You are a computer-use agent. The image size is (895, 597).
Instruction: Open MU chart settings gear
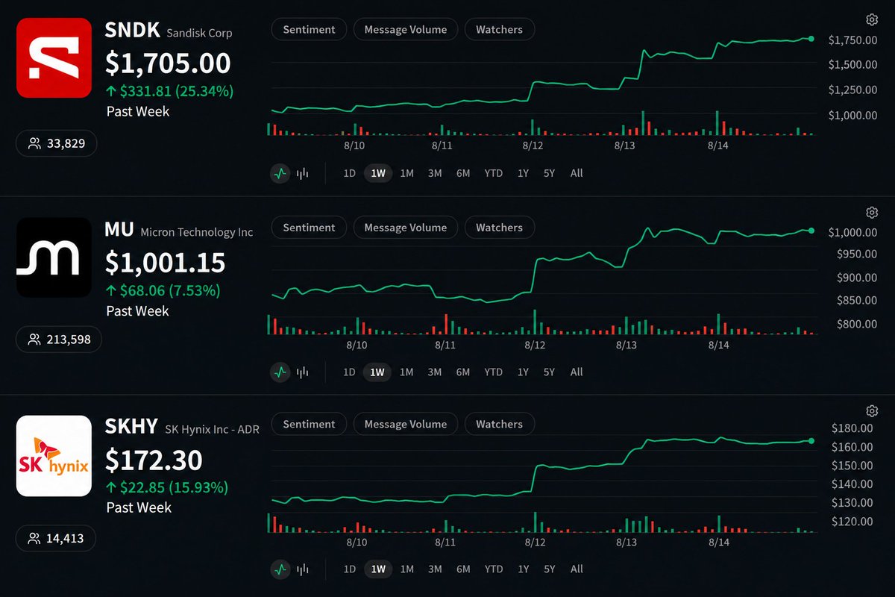tap(872, 213)
